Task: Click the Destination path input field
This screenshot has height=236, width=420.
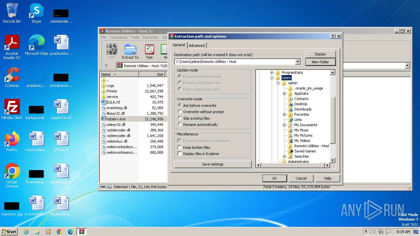Action: tap(235, 62)
